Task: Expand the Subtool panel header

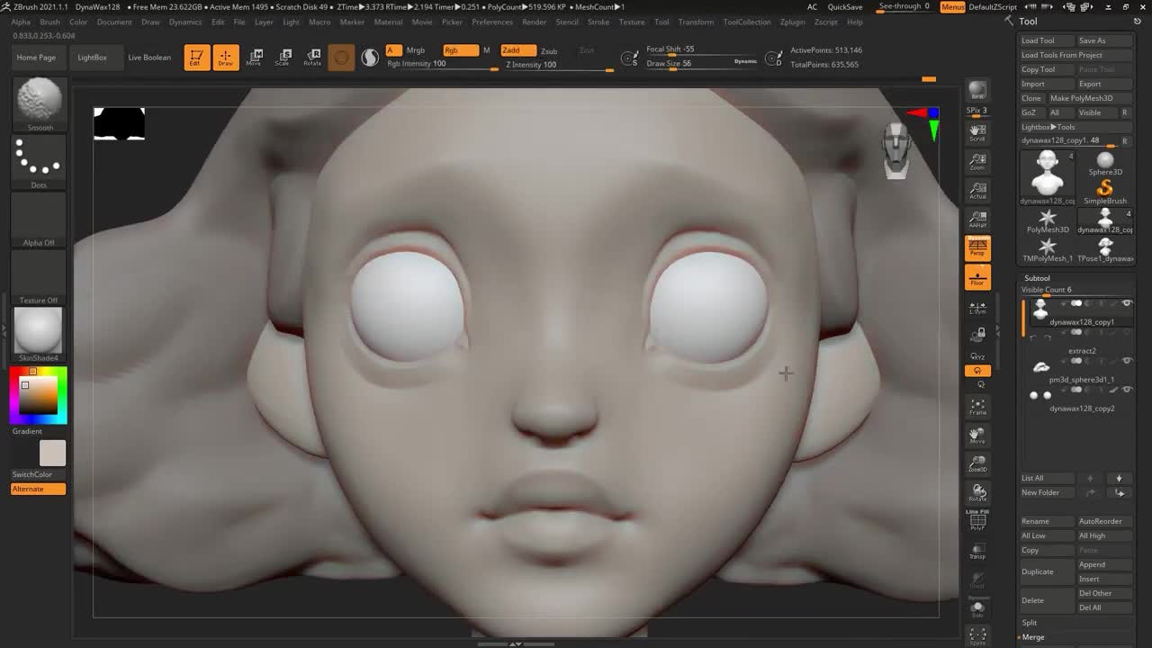Action: tap(1037, 278)
